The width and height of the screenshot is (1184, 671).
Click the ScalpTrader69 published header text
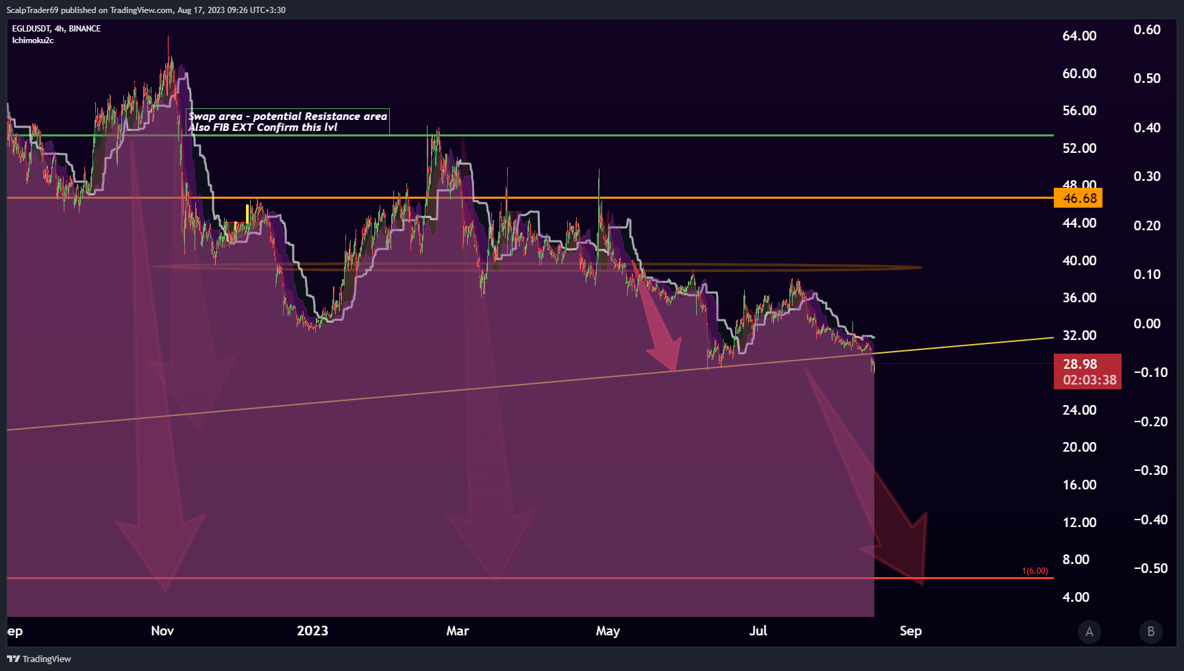click(146, 10)
